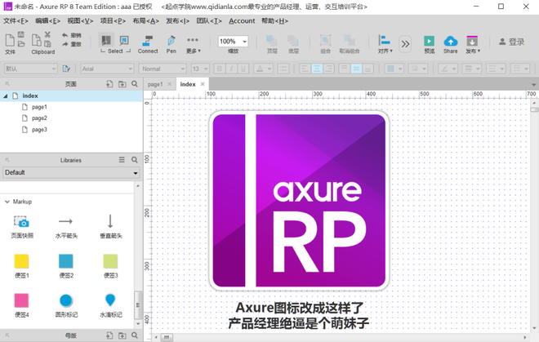The image size is (539, 342).
Task: Switch to the page1 tab
Action: click(155, 84)
